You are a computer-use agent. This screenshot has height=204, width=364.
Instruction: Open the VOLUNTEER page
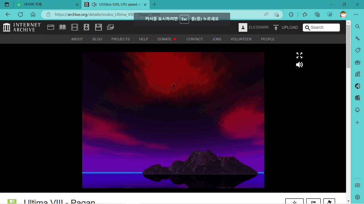(241, 39)
